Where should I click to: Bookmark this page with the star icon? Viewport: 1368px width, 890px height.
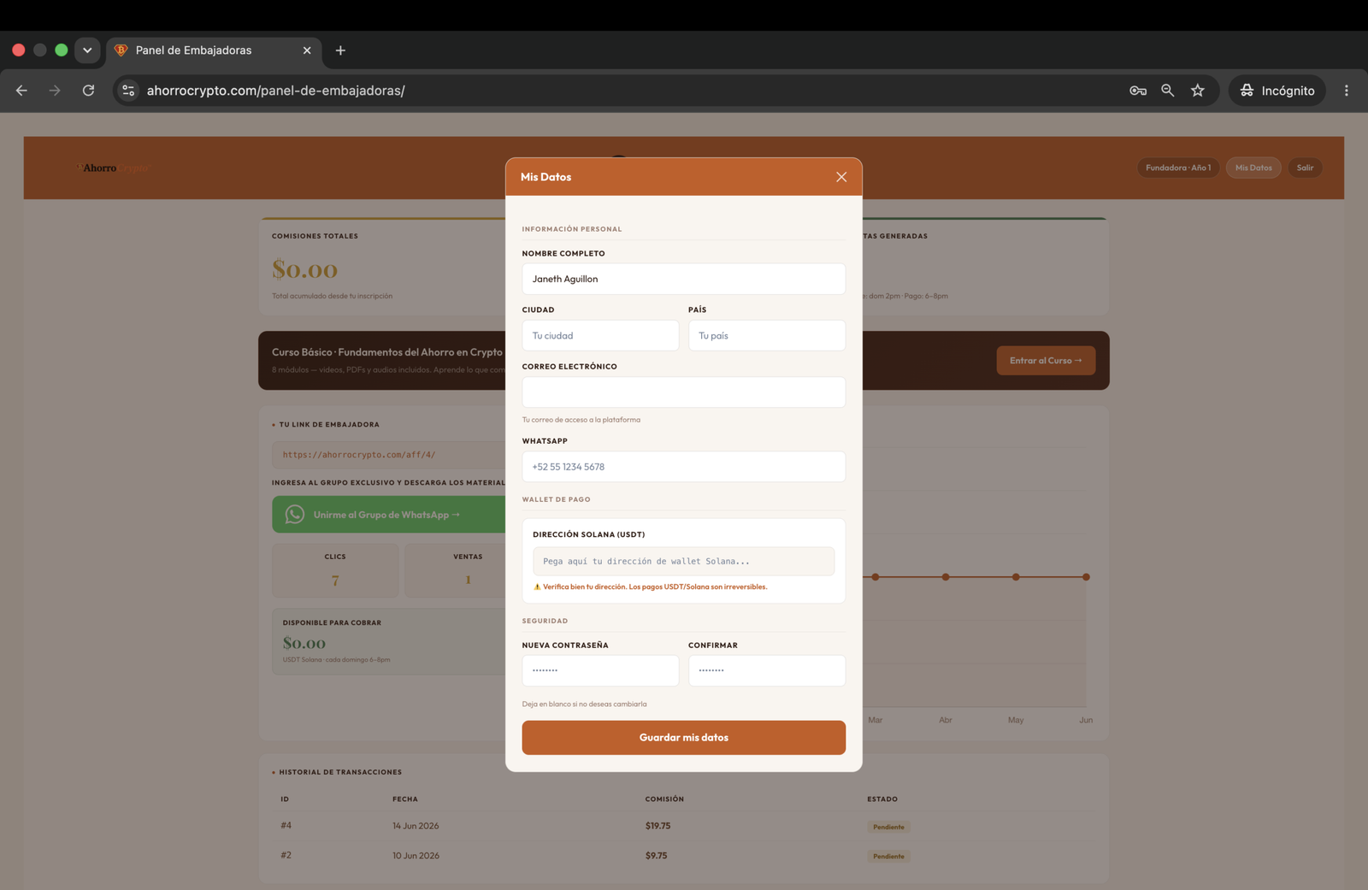pos(1197,91)
